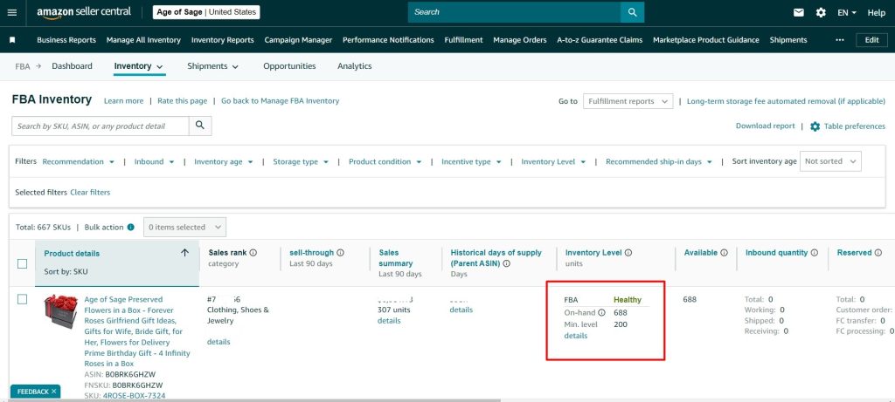The width and height of the screenshot is (895, 402).
Task: Open Manage All Inventory in favorites bar
Action: point(143,40)
